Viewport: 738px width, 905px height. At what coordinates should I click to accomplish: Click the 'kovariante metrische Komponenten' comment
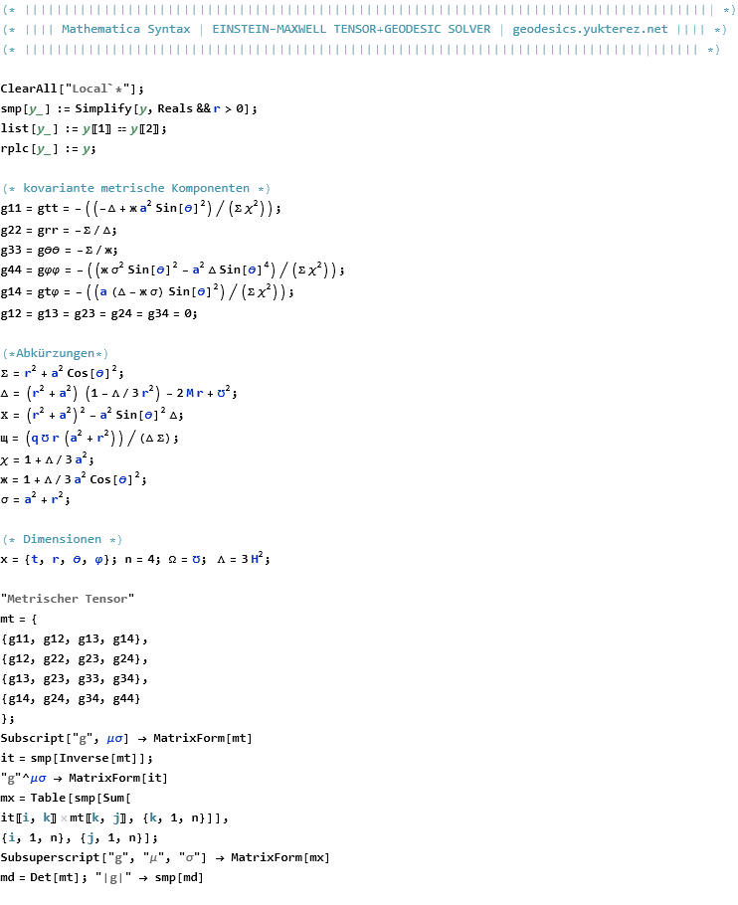[x=136, y=188]
